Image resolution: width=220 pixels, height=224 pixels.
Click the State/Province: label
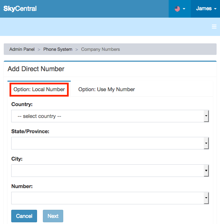[30, 131]
